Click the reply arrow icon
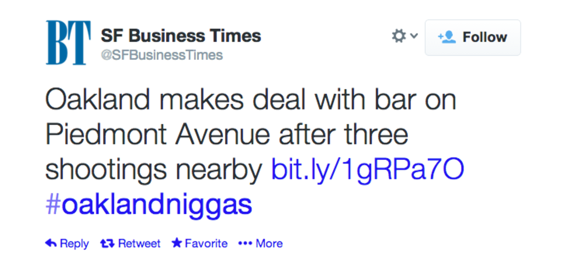 coord(51,243)
